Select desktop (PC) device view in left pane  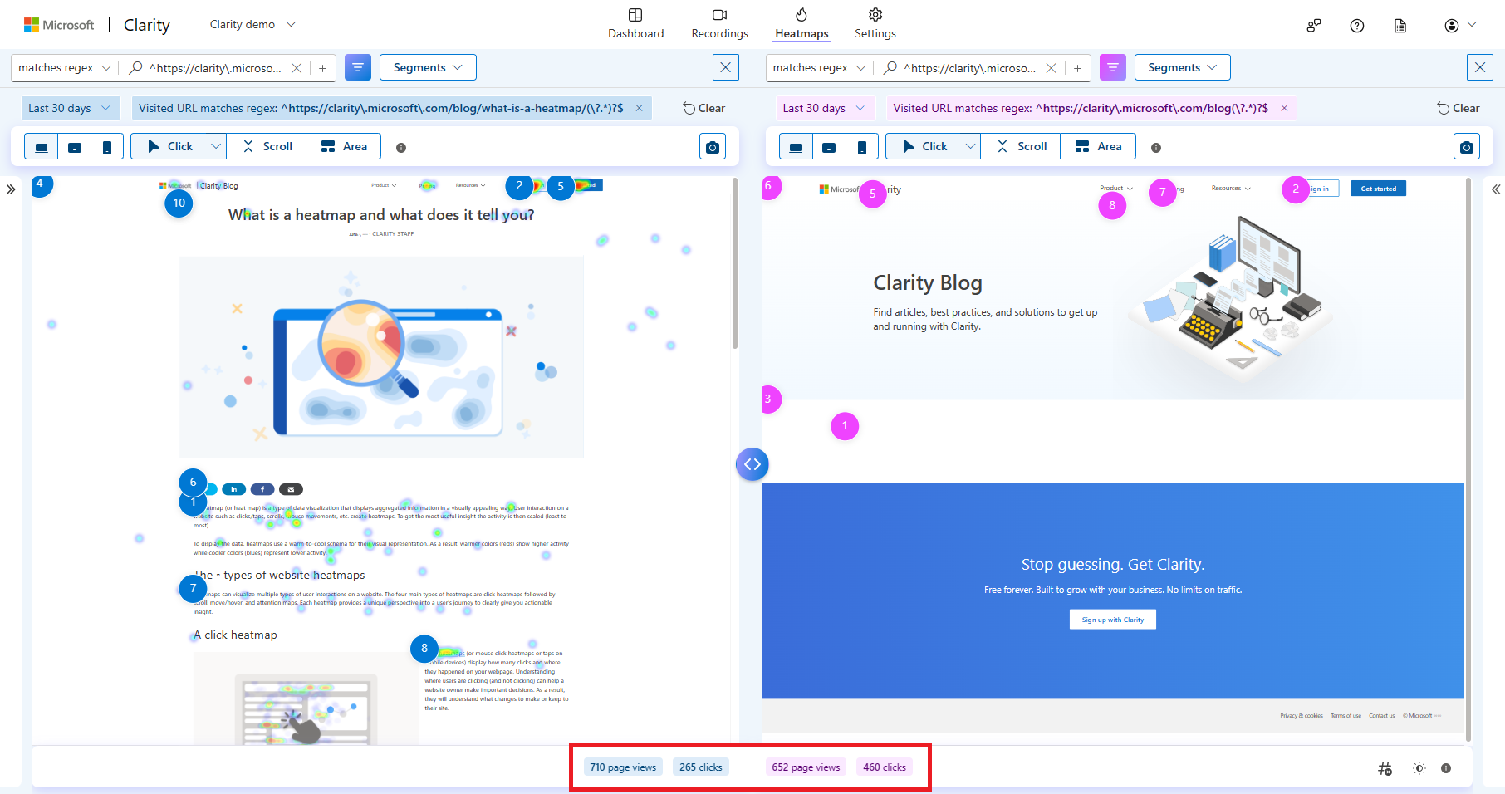[42, 147]
